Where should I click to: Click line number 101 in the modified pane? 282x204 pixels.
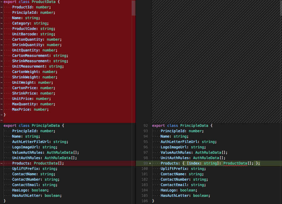(x=145, y=174)
